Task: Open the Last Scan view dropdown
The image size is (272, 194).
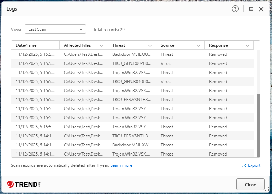Action: (x=55, y=29)
